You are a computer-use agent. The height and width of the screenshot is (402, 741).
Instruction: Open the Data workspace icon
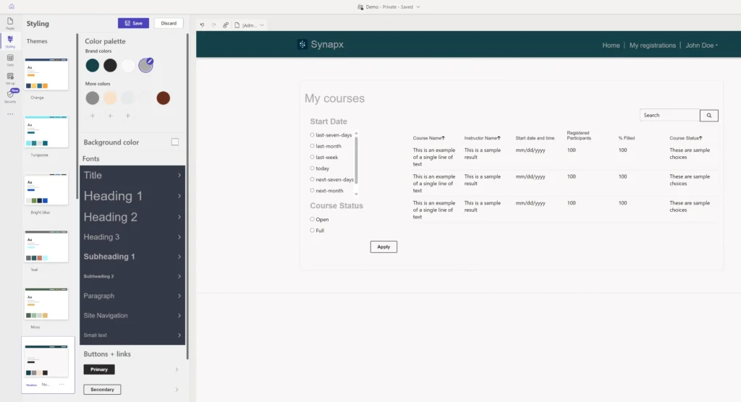10,59
